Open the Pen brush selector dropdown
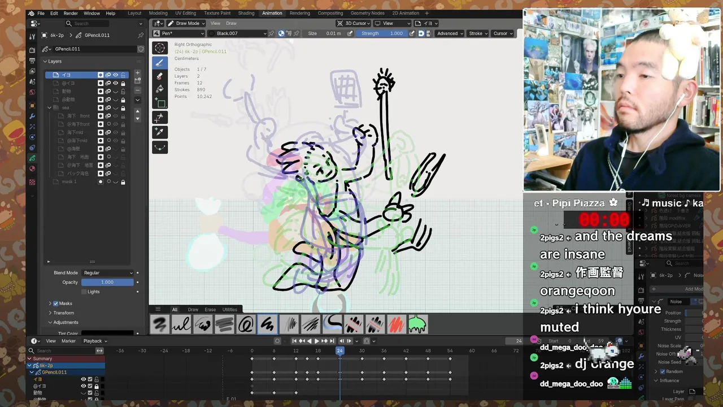Image resolution: width=723 pixels, height=407 pixels. pyautogui.click(x=179, y=33)
